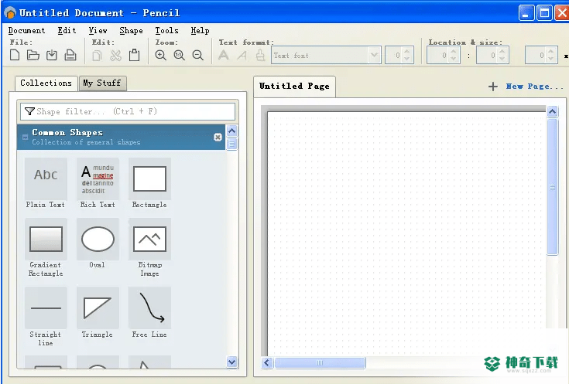The height and width of the screenshot is (384, 569).
Task: Create a new document with the blank page icon
Action: 15,55
